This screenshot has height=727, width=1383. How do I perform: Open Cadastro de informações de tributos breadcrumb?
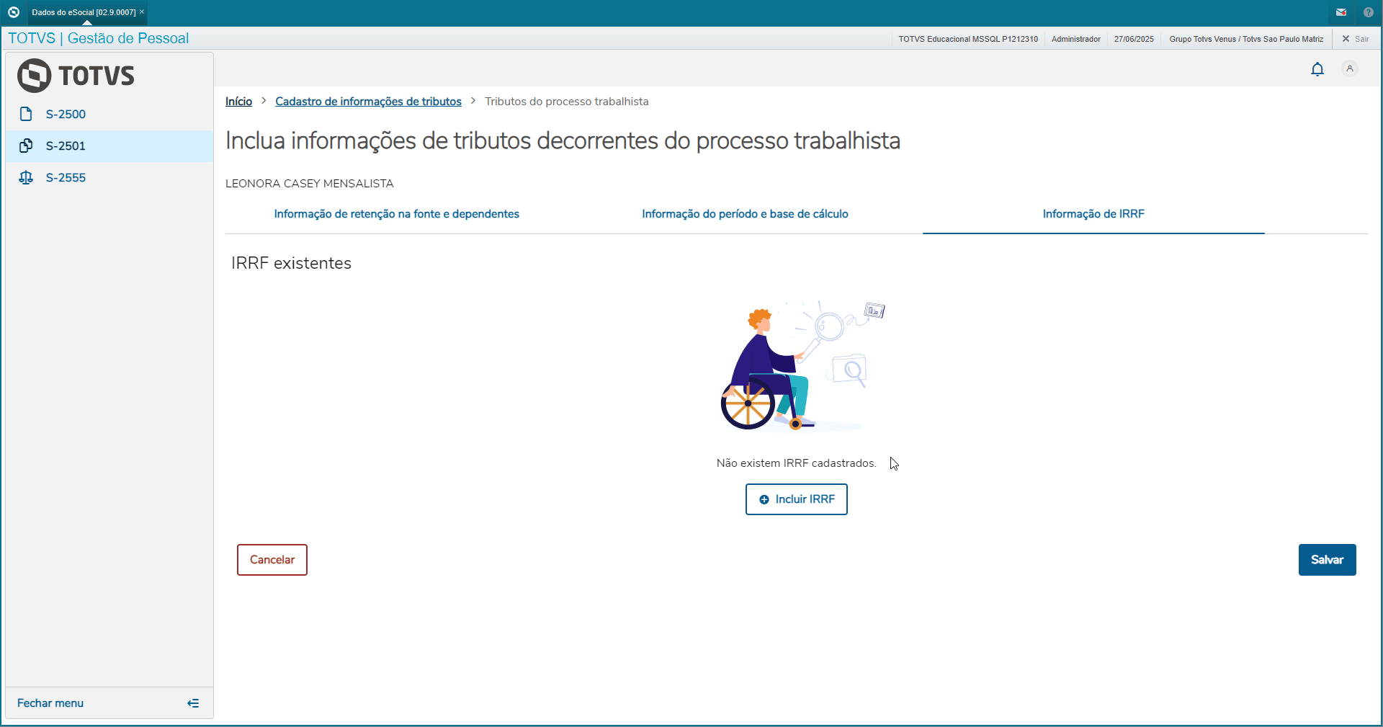368,102
